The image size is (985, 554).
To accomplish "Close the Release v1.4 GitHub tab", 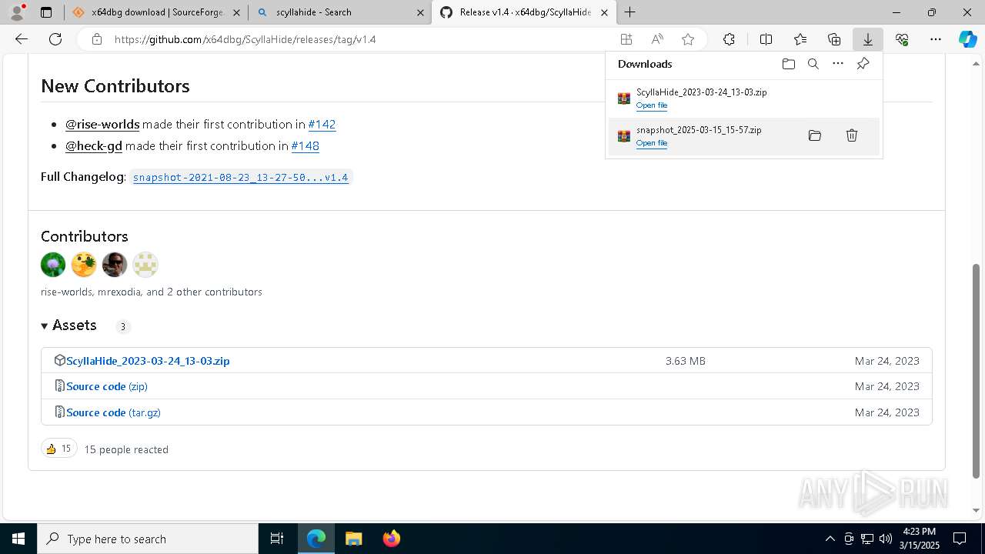I will pyautogui.click(x=604, y=12).
